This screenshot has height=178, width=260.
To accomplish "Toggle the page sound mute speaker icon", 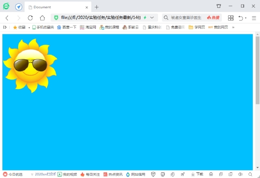I will pyautogui.click(x=240, y=174).
